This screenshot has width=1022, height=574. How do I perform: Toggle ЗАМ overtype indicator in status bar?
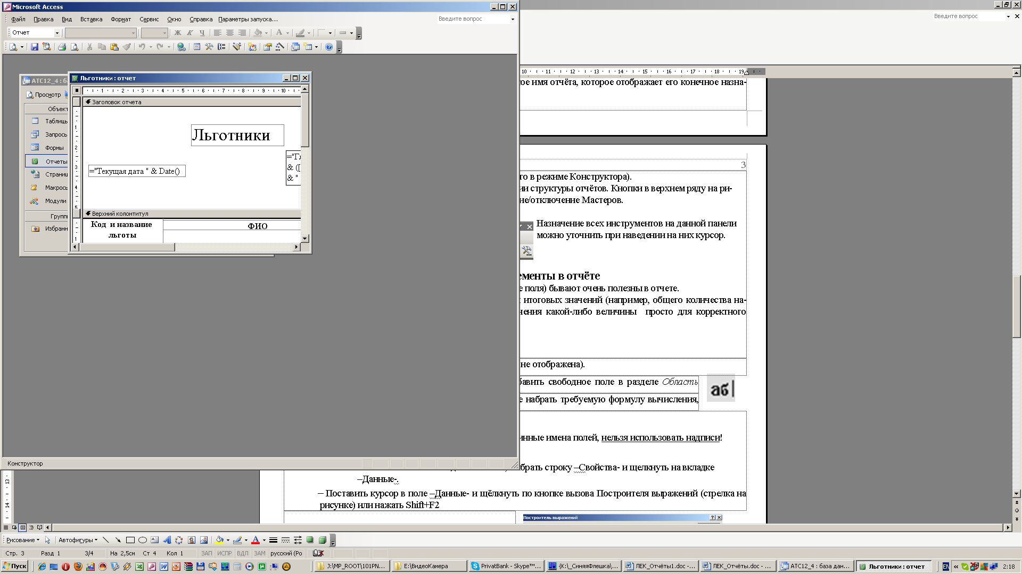pyautogui.click(x=260, y=553)
